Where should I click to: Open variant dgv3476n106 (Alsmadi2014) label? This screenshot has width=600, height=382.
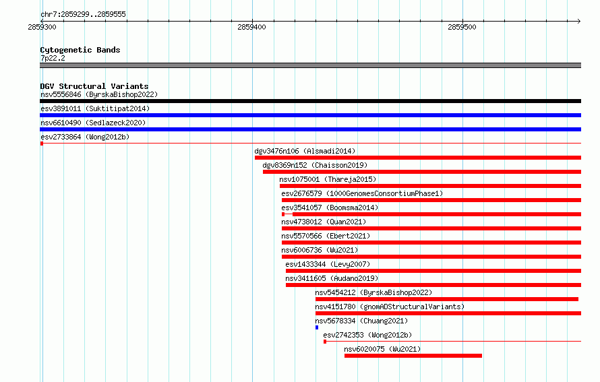point(305,151)
